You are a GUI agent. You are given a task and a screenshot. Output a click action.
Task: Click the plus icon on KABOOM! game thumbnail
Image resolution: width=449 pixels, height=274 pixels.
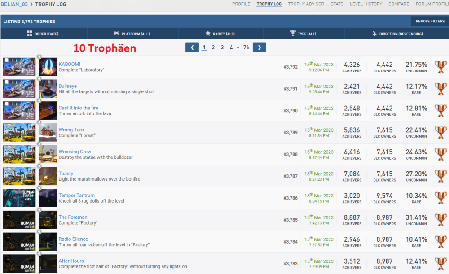pos(39,57)
